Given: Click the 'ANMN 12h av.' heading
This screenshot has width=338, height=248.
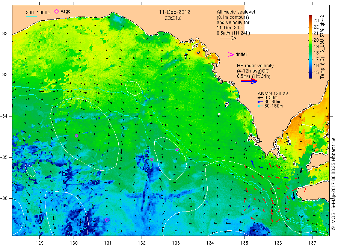Looking at the screenshot, I should pyautogui.click(x=273, y=94).
